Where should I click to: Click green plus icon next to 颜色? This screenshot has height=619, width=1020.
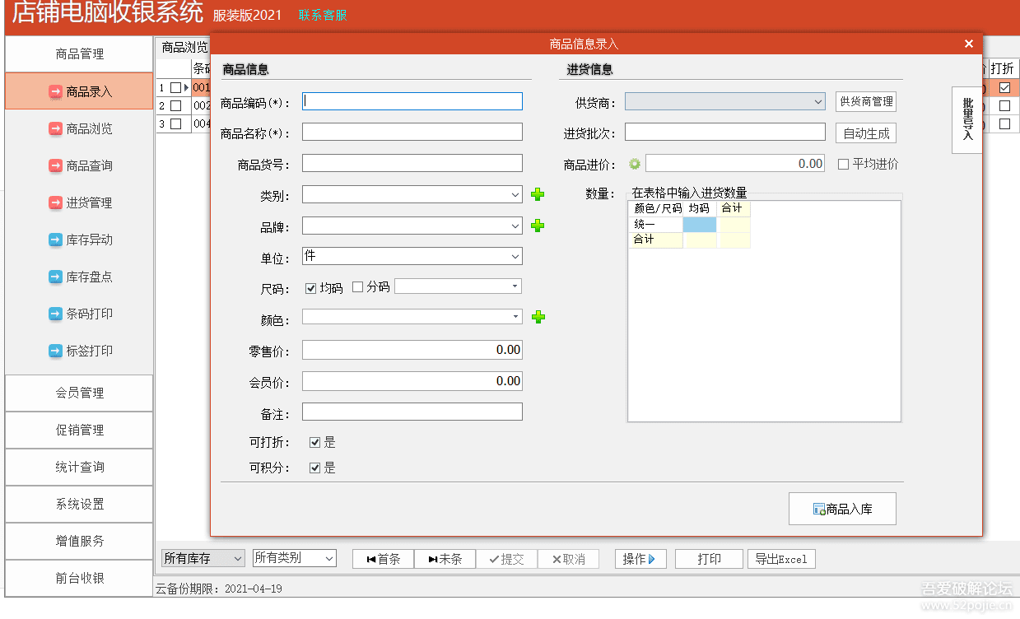[x=538, y=317]
